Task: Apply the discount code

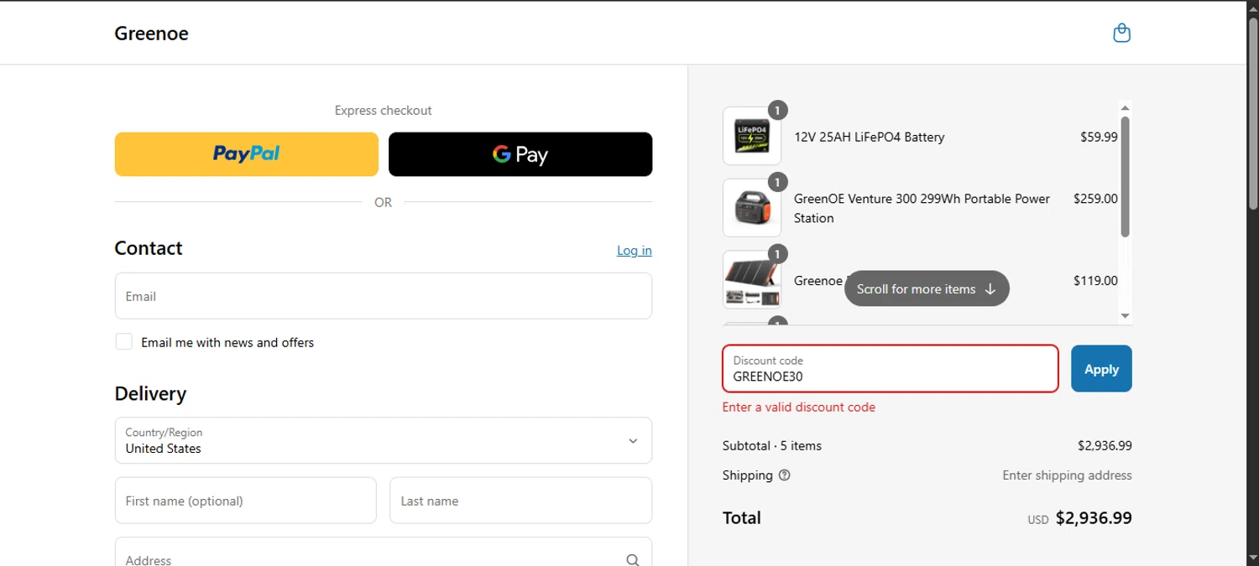Action: point(1101,369)
